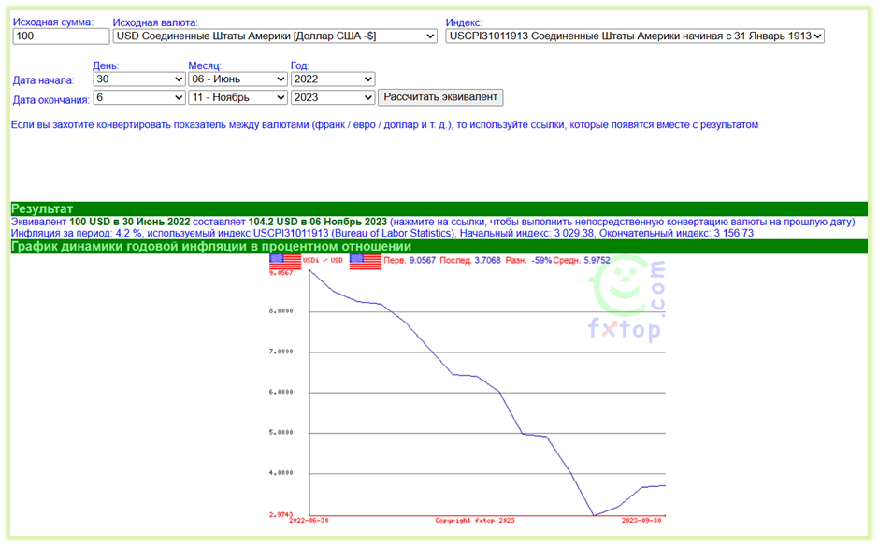Screen dimensions: 878x546
Task: Open the end year dropdown showing 2023
Action: (333, 97)
